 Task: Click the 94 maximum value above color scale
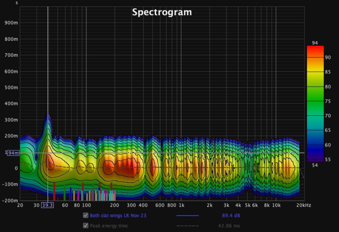315,43
